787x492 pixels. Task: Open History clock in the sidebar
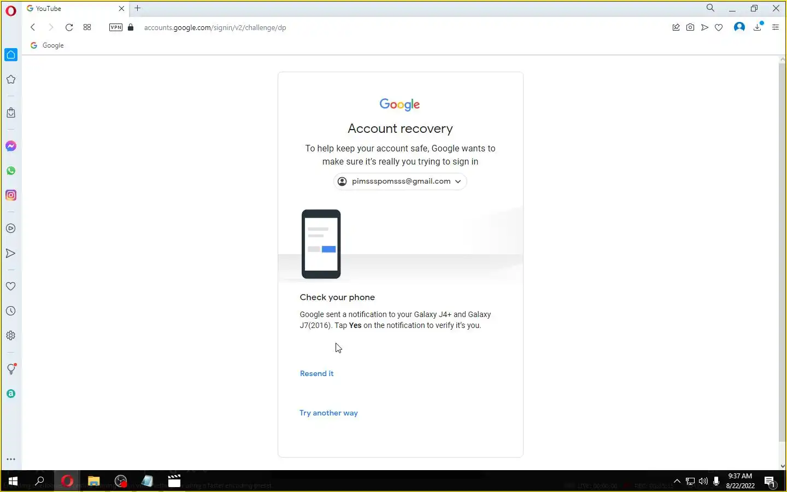pos(11,311)
